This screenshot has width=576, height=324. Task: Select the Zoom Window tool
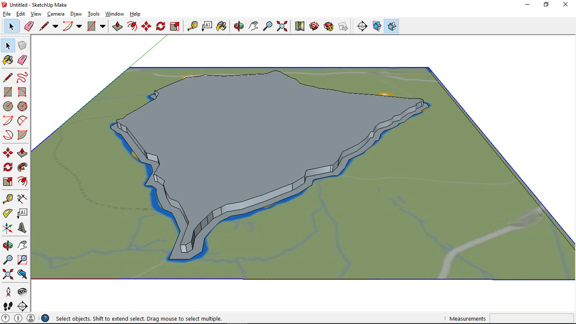pos(22,260)
